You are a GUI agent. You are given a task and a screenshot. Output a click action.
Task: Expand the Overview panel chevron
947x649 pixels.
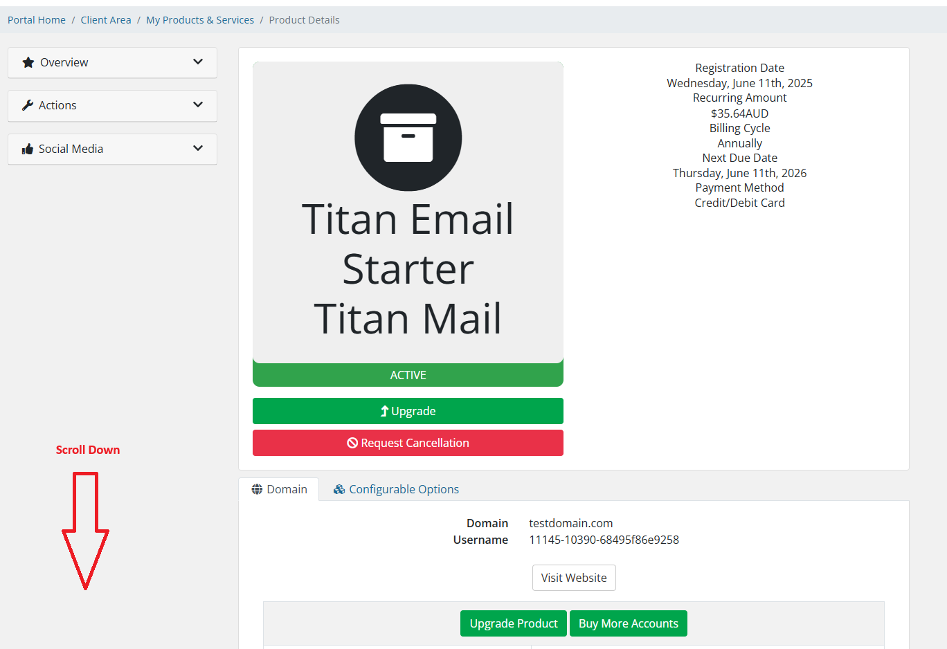pyautogui.click(x=198, y=62)
